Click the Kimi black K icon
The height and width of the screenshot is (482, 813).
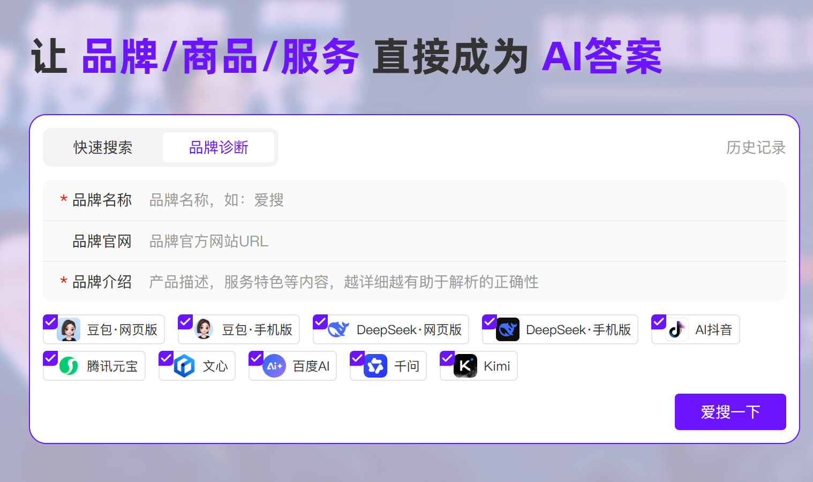tap(465, 366)
